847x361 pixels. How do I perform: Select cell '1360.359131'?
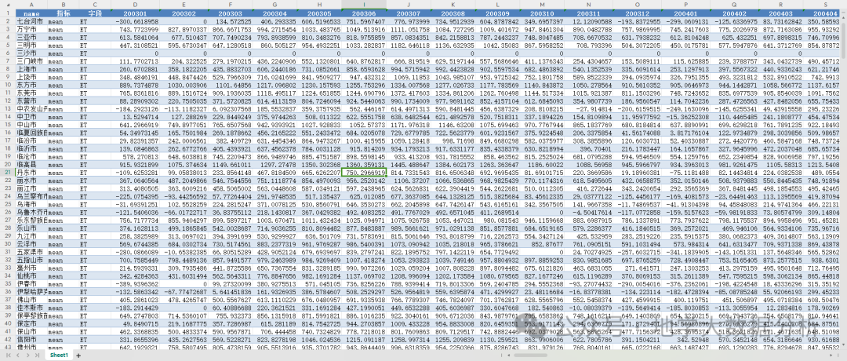[x=363, y=164]
